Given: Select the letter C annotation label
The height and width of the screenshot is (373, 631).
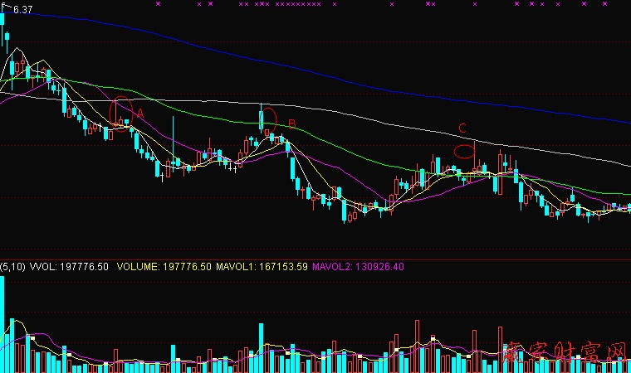Looking at the screenshot, I should [462, 128].
